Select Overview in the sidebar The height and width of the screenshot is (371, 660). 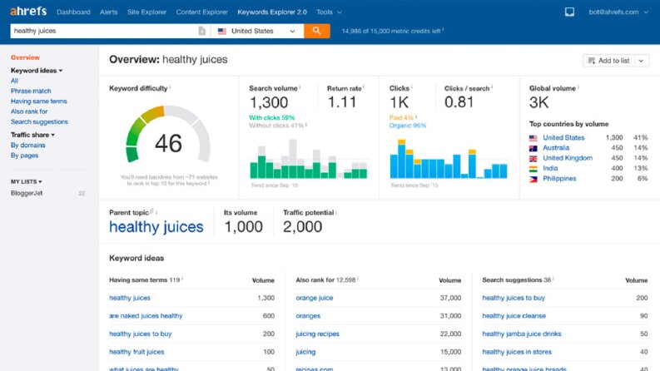25,57
